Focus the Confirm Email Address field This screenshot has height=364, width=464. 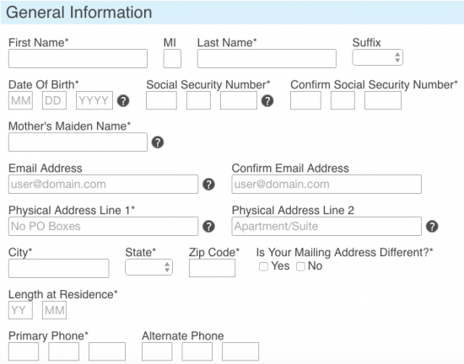(326, 184)
